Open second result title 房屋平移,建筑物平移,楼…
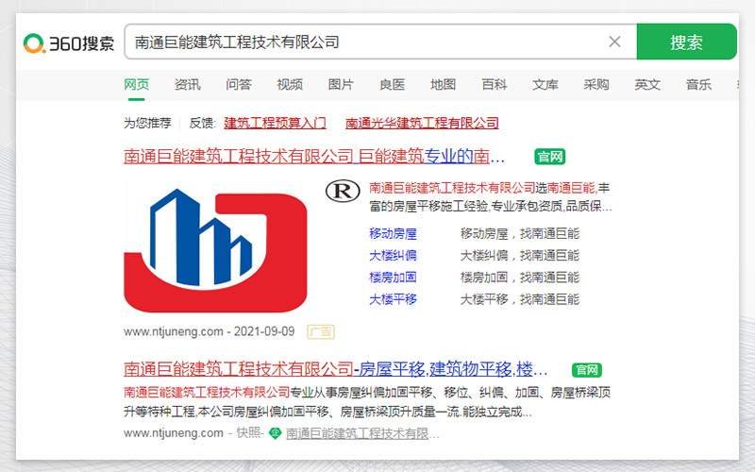Viewport: 755px width, 472px height. click(x=335, y=369)
